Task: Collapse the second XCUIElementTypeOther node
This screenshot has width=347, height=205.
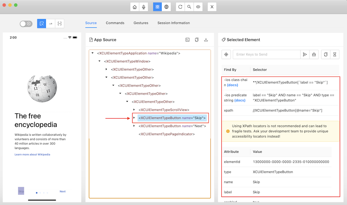Action: point(107,77)
